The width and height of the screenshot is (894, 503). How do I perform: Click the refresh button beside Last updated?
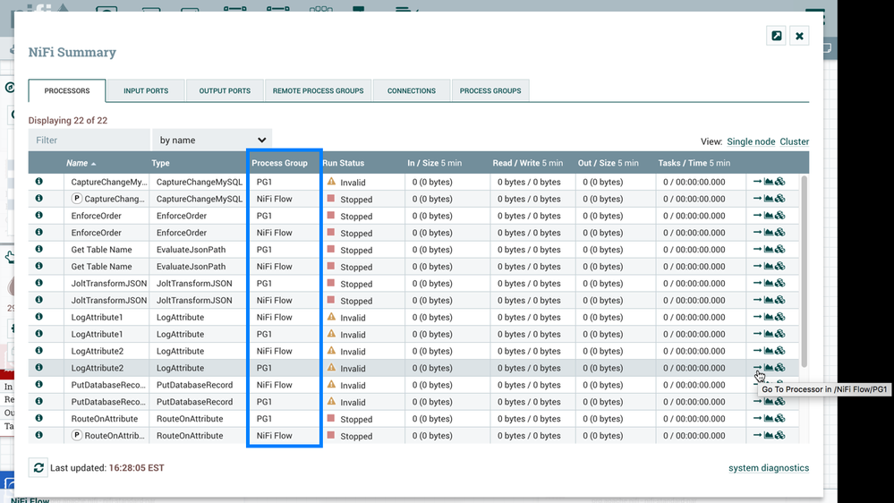tap(38, 468)
